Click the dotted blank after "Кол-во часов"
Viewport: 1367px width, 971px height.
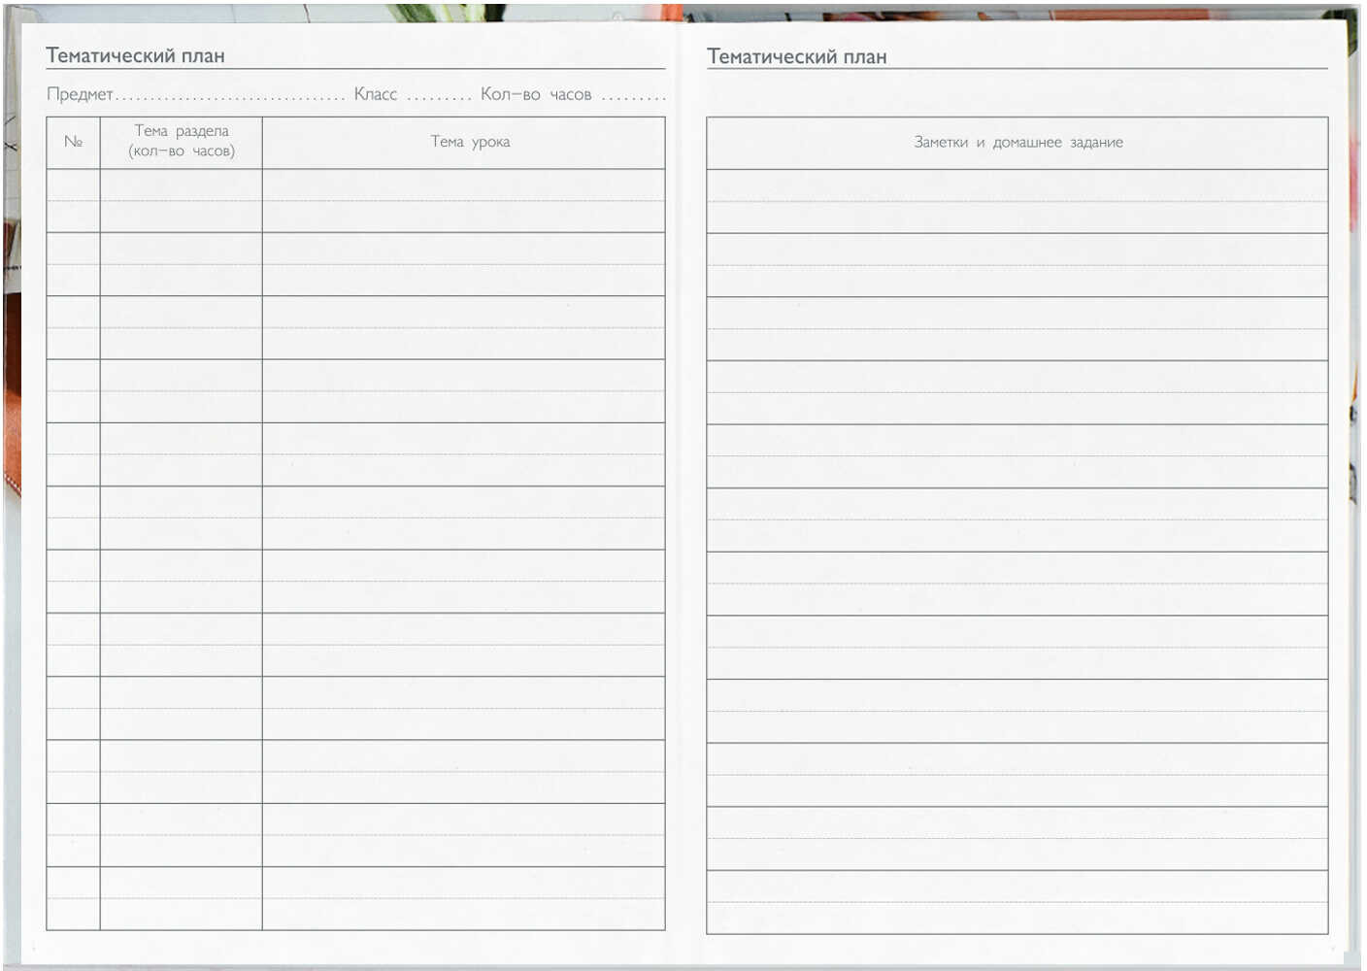pos(633,95)
